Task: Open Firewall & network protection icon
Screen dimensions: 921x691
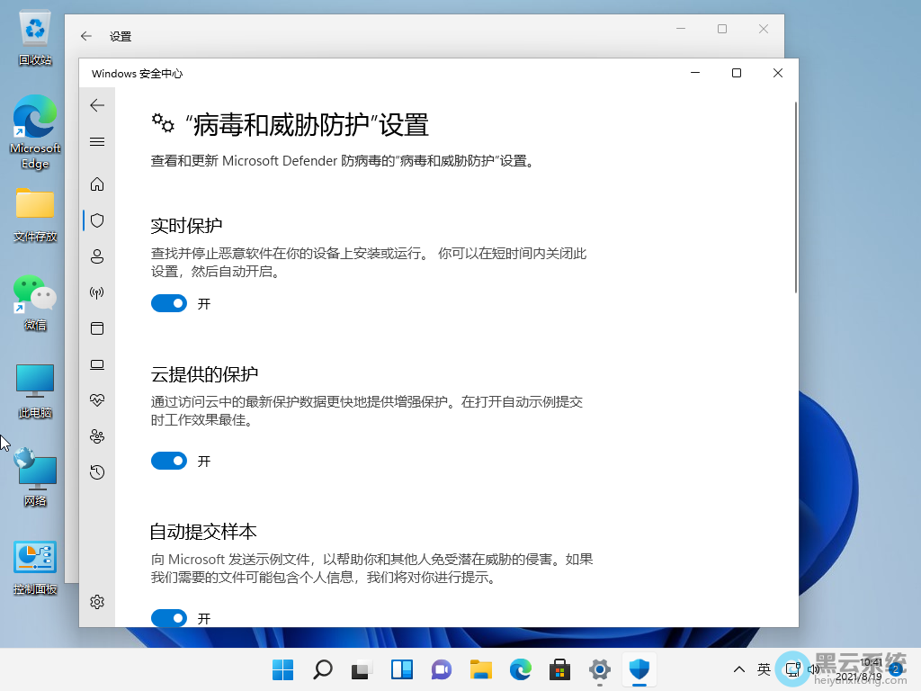Action: [x=97, y=292]
